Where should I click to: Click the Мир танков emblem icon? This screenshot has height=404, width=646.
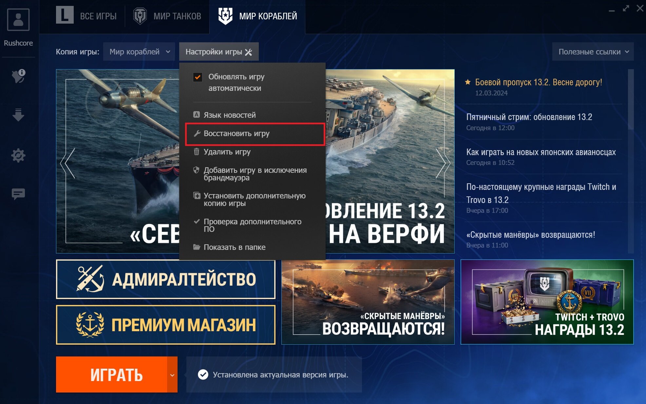140,16
